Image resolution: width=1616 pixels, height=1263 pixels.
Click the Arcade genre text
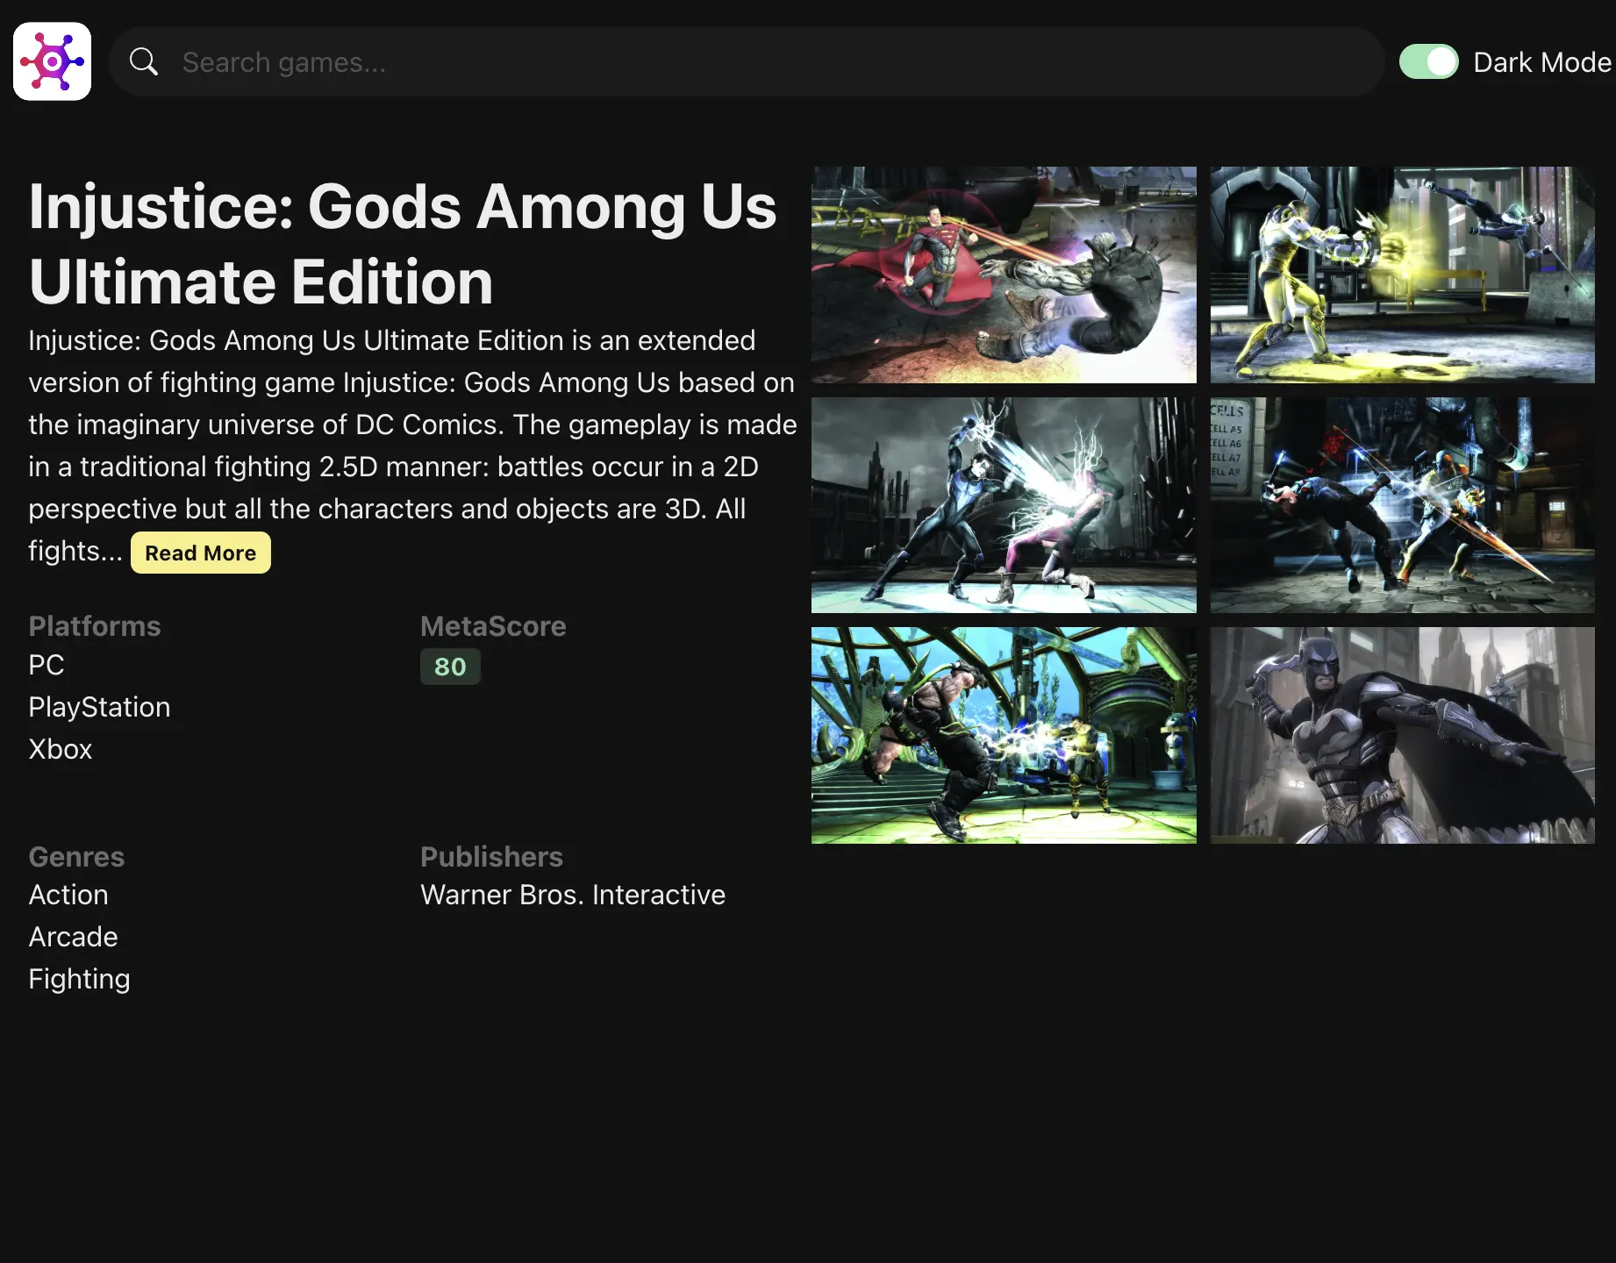[x=73, y=937]
